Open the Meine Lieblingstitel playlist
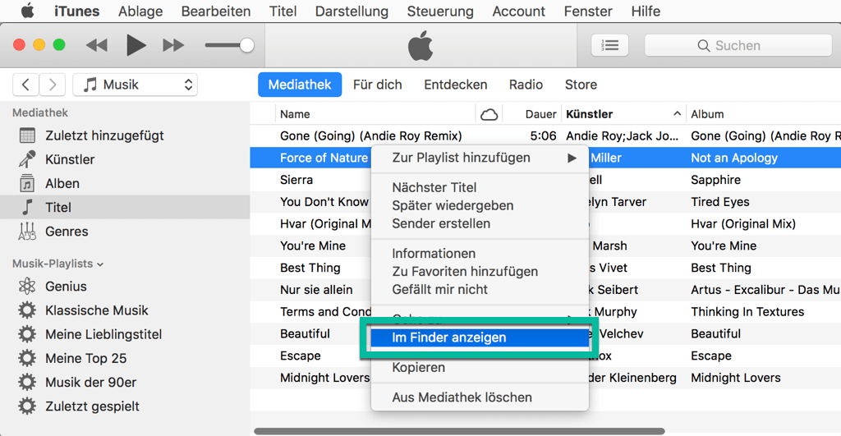 click(125, 334)
